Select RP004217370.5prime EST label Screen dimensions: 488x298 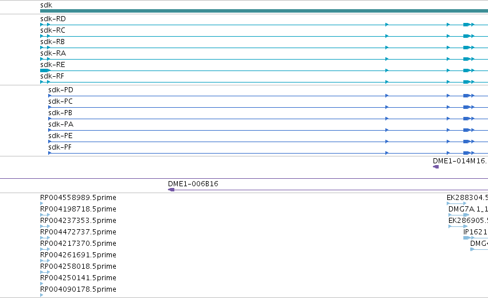click(x=78, y=244)
